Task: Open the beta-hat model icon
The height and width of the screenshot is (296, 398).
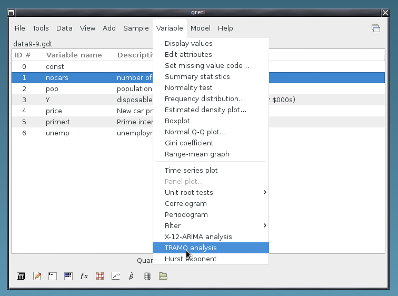Action: (x=131, y=276)
